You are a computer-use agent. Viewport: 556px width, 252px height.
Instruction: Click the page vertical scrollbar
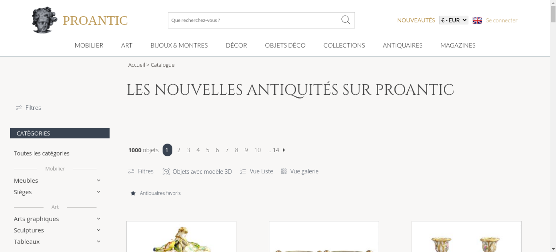(553, 126)
